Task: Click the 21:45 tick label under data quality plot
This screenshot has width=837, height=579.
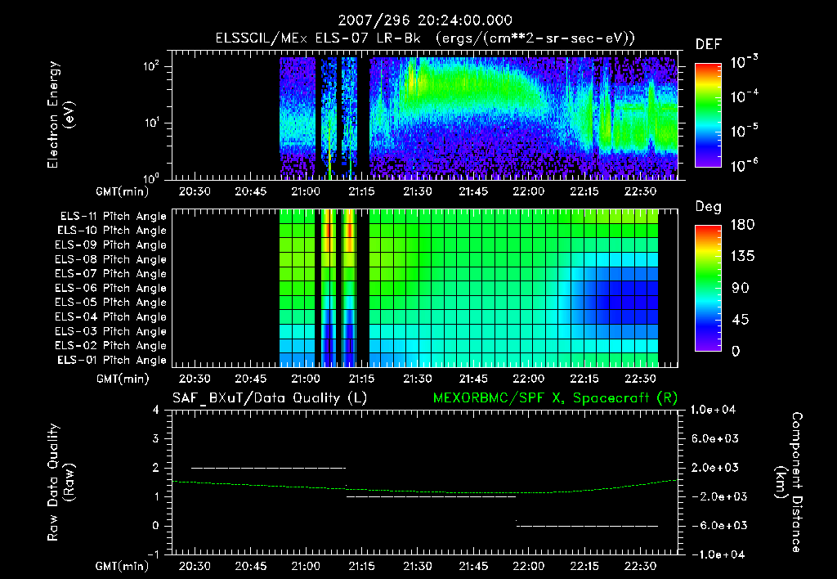Action: coord(473,566)
